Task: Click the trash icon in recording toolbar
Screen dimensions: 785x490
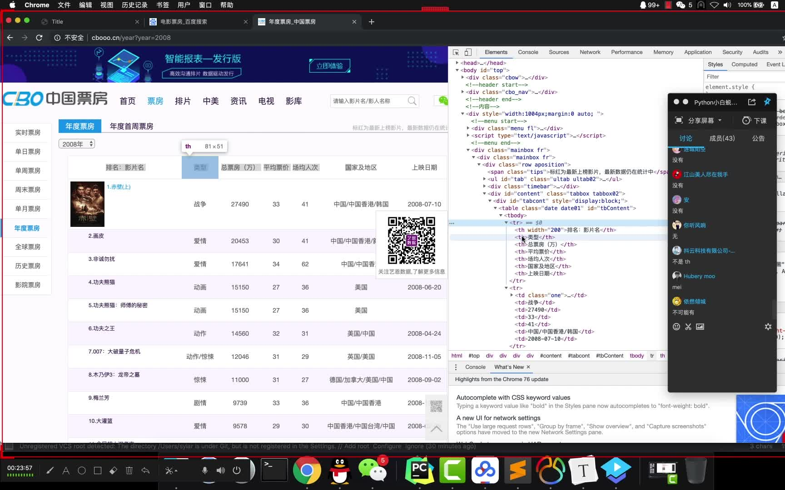Action: [x=129, y=470]
